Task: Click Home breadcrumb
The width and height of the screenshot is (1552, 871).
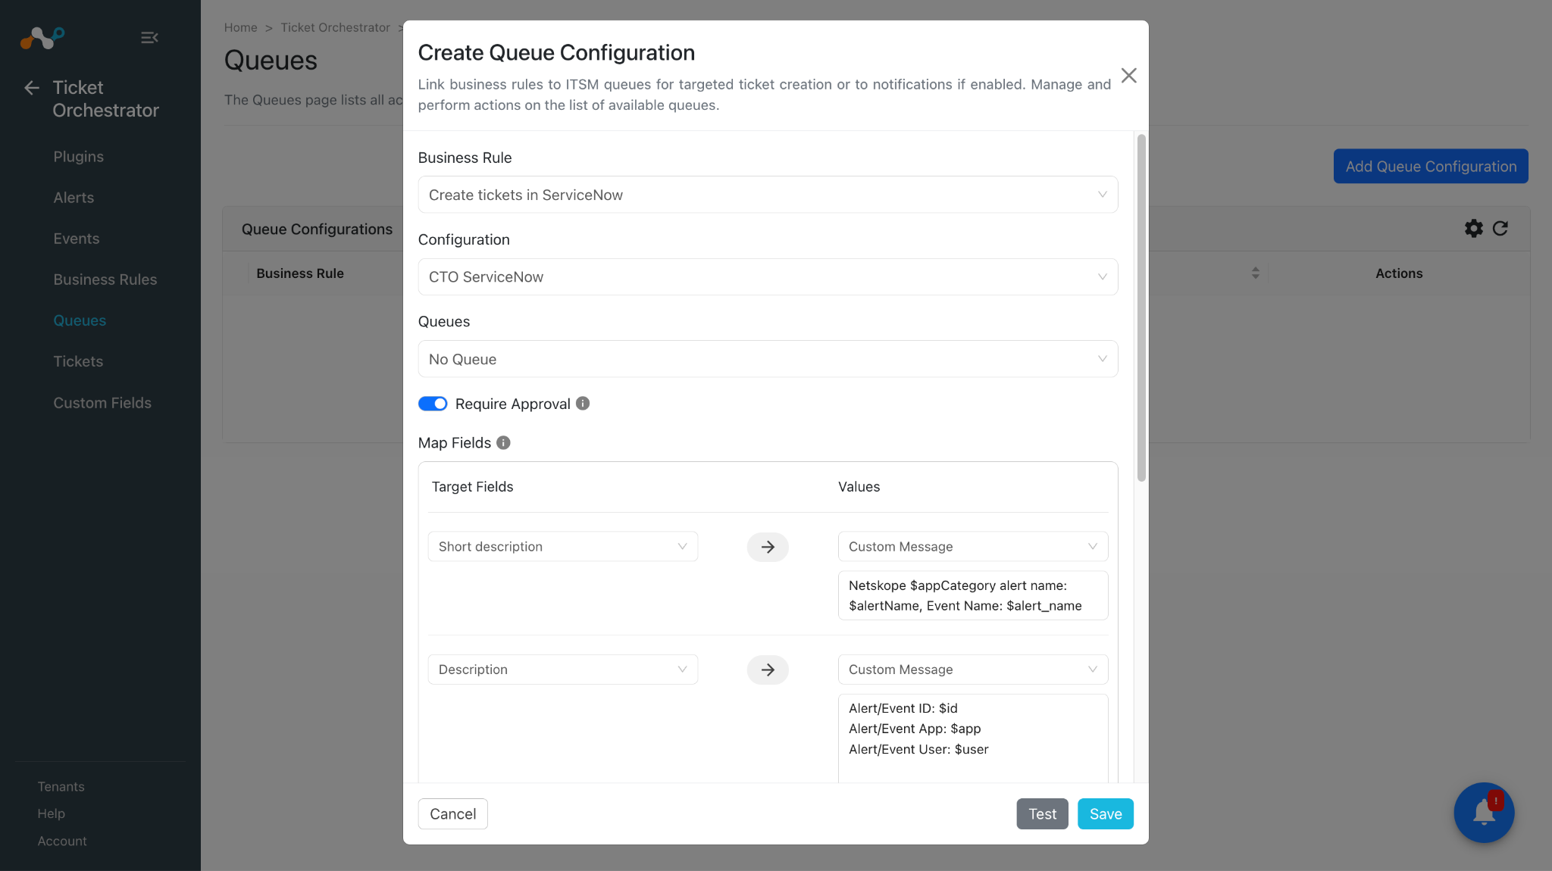Action: pyautogui.click(x=241, y=27)
